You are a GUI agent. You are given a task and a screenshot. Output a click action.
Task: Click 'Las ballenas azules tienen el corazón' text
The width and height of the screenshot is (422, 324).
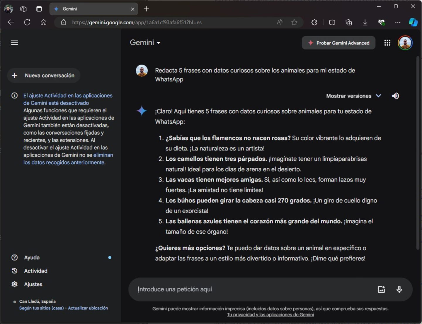[254, 221]
